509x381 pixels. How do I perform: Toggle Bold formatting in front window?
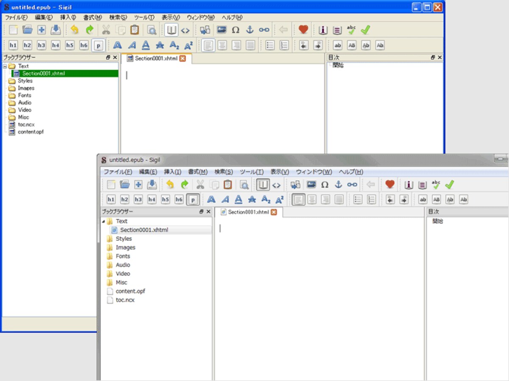pos(211,199)
